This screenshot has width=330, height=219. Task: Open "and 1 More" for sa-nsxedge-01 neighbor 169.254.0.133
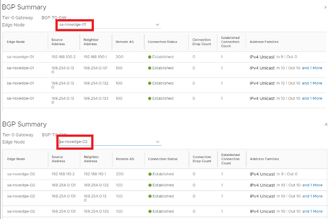point(312,98)
